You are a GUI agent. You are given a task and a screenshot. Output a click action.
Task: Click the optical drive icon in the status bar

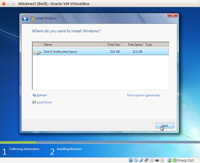tap(136, 160)
